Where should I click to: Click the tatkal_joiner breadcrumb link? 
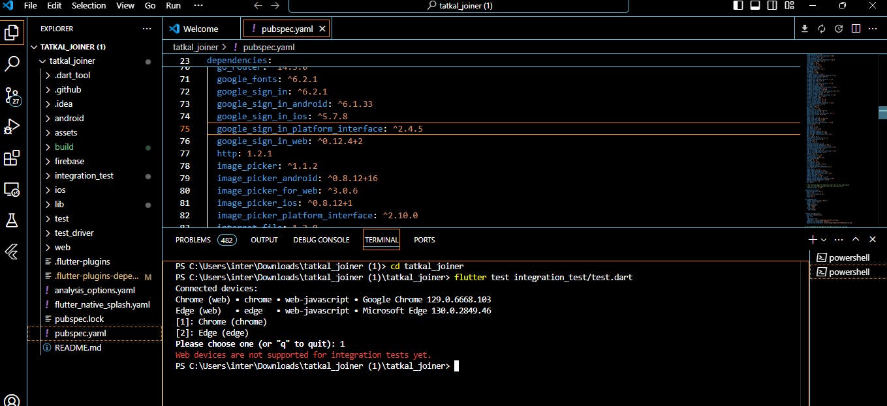click(x=195, y=48)
